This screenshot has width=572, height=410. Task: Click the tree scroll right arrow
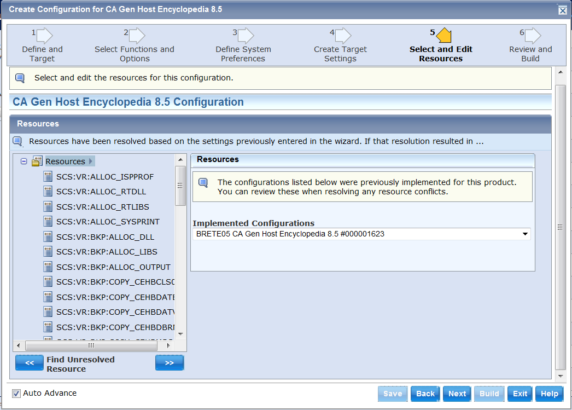[x=168, y=345]
